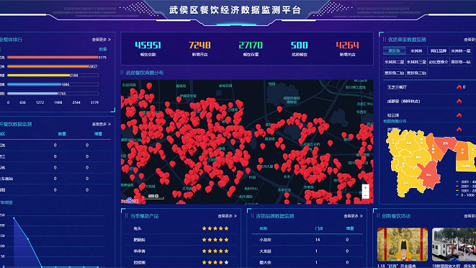Click the Baidu map logo in map corner
476x268 pixels.
(130, 200)
